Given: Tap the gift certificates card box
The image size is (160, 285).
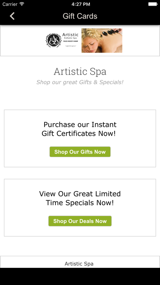Looking at the screenshot, I should (80, 138).
